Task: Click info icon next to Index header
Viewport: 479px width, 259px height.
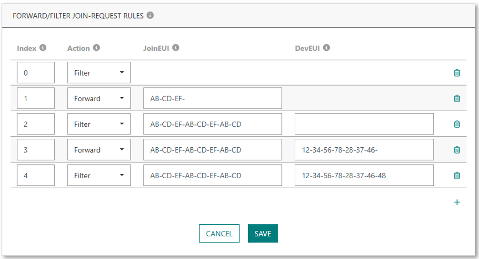Action: pyautogui.click(x=43, y=48)
